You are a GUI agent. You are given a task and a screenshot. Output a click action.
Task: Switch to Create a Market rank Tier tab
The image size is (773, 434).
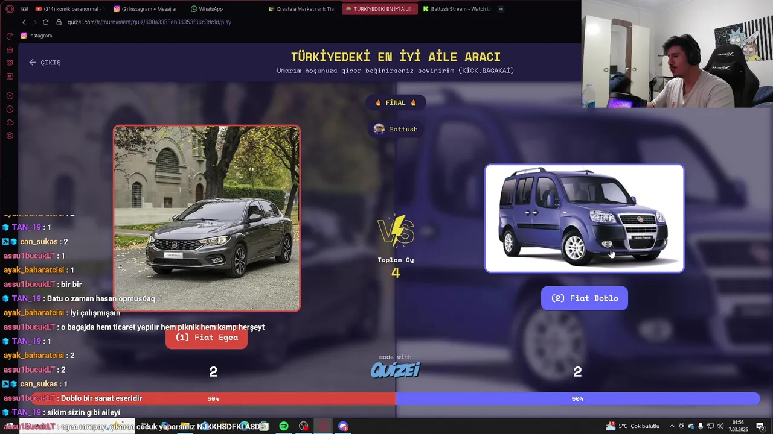tap(302, 9)
